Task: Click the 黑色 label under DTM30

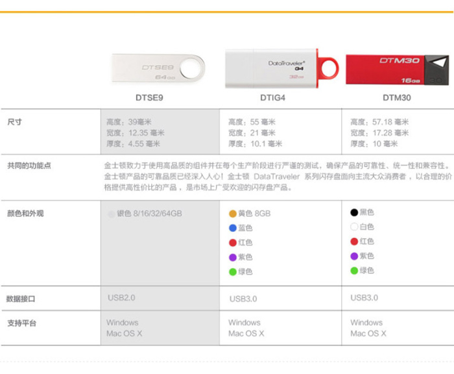Action: click(x=367, y=212)
